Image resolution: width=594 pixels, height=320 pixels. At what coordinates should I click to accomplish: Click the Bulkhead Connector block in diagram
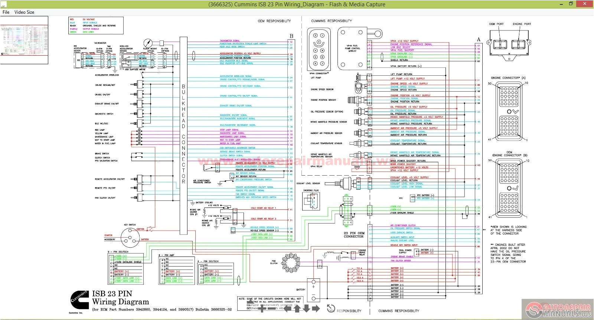(183, 135)
